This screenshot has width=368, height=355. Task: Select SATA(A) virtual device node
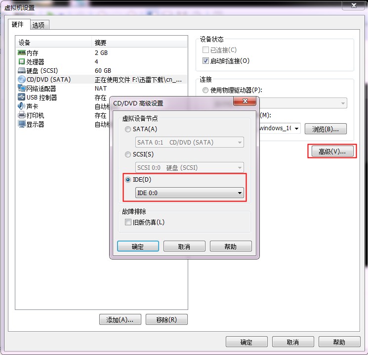point(128,129)
